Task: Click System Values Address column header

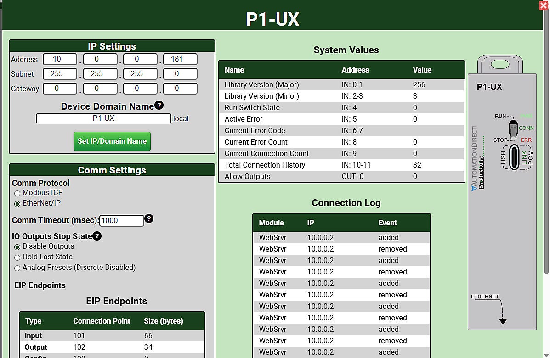Action: (x=355, y=70)
